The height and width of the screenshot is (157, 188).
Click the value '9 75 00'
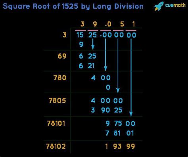click(x=120, y=123)
